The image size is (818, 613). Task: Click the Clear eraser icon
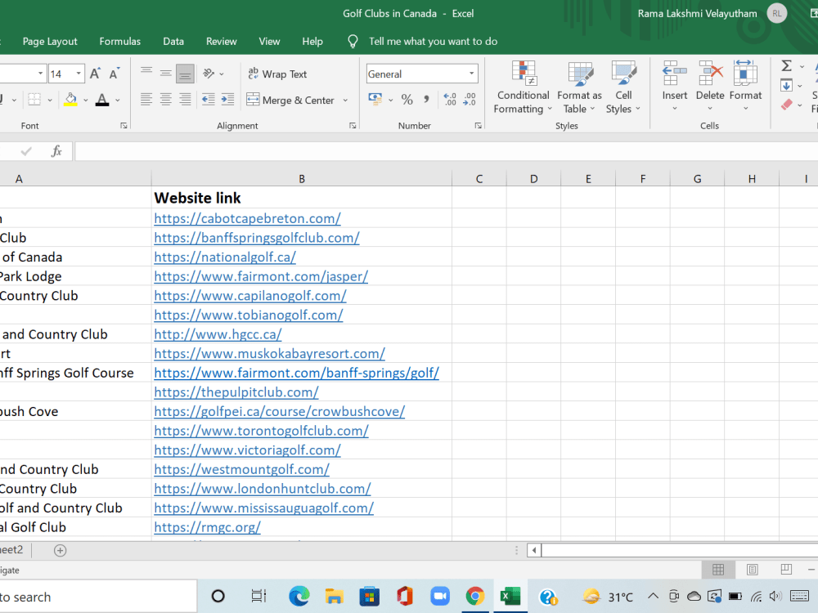(787, 105)
